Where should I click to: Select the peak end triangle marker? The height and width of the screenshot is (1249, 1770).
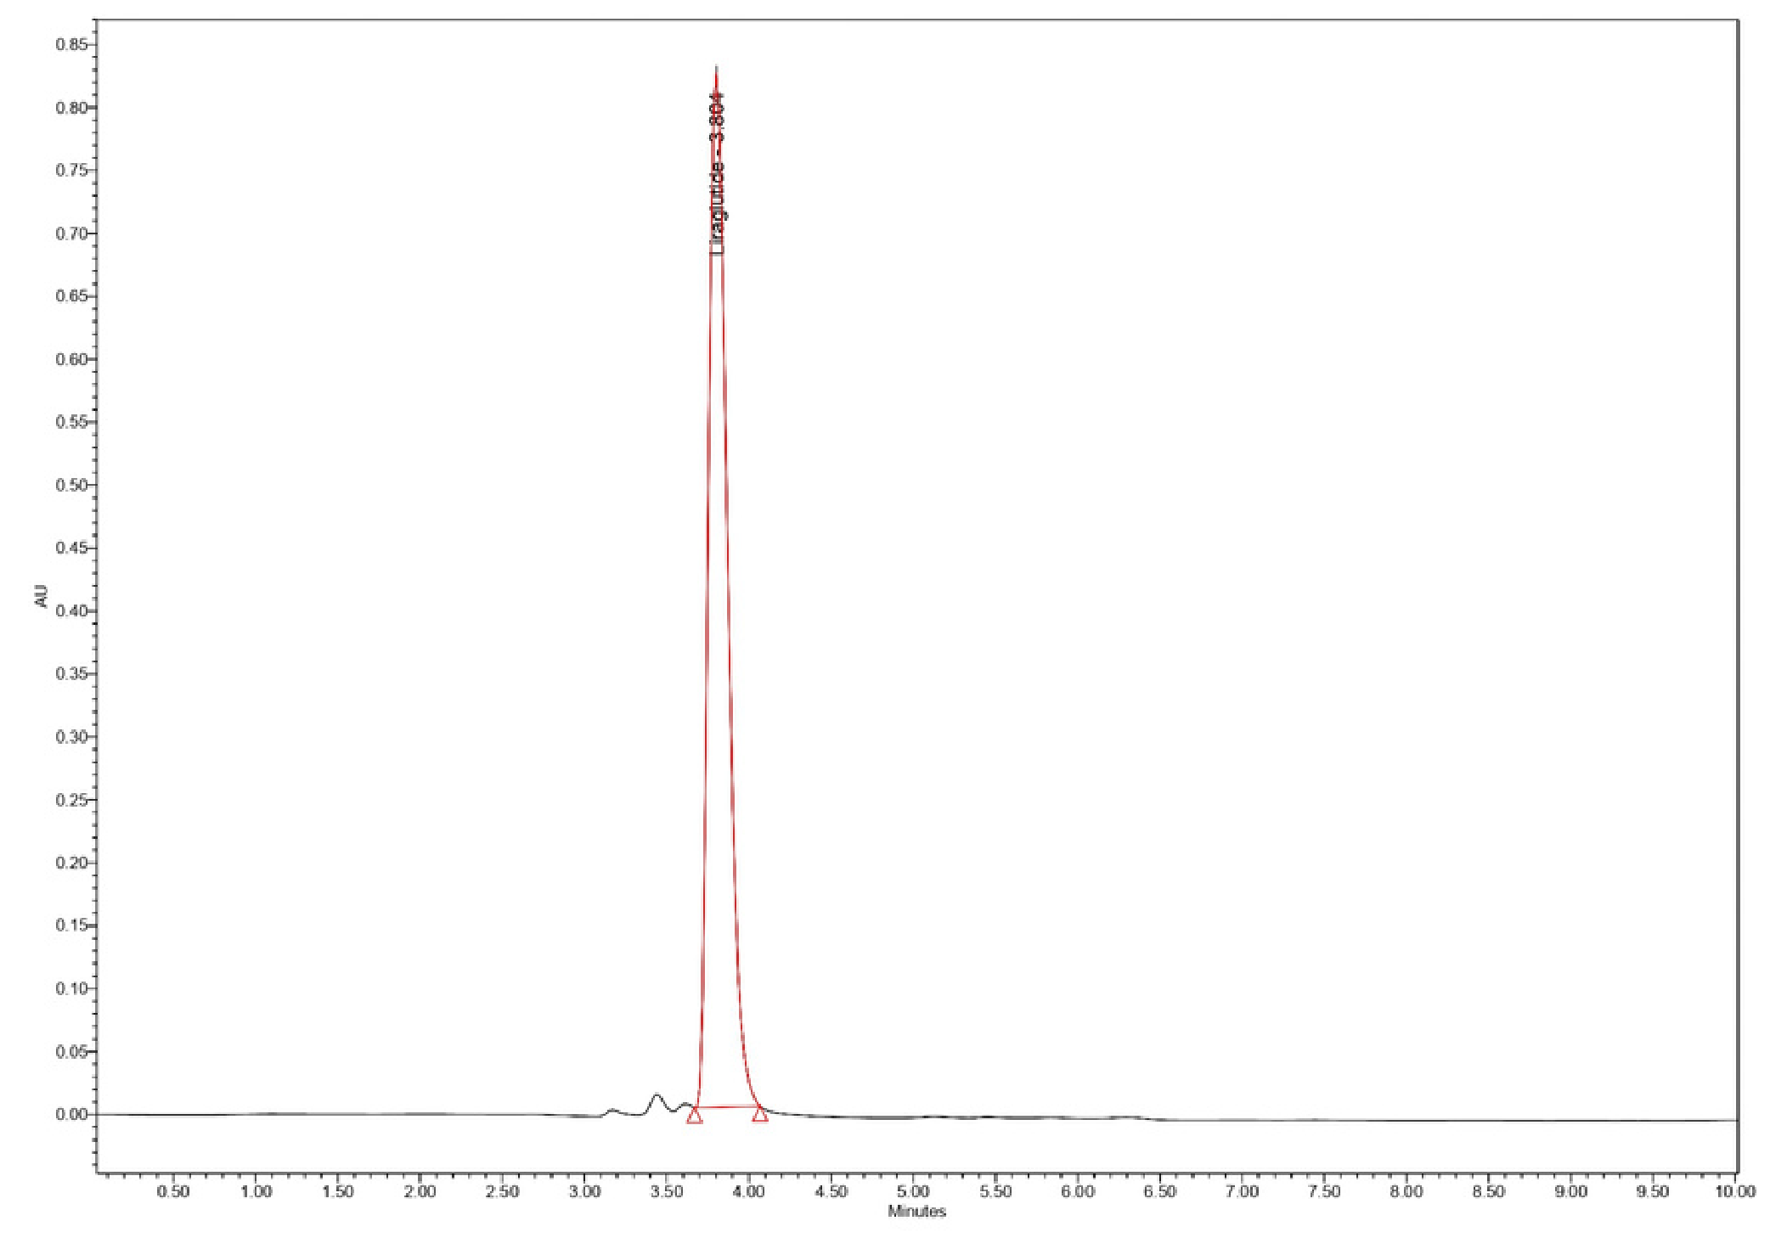[x=760, y=1113]
